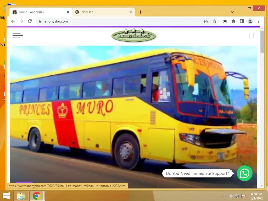Open the Chrome profile avatar

tap(250, 21)
